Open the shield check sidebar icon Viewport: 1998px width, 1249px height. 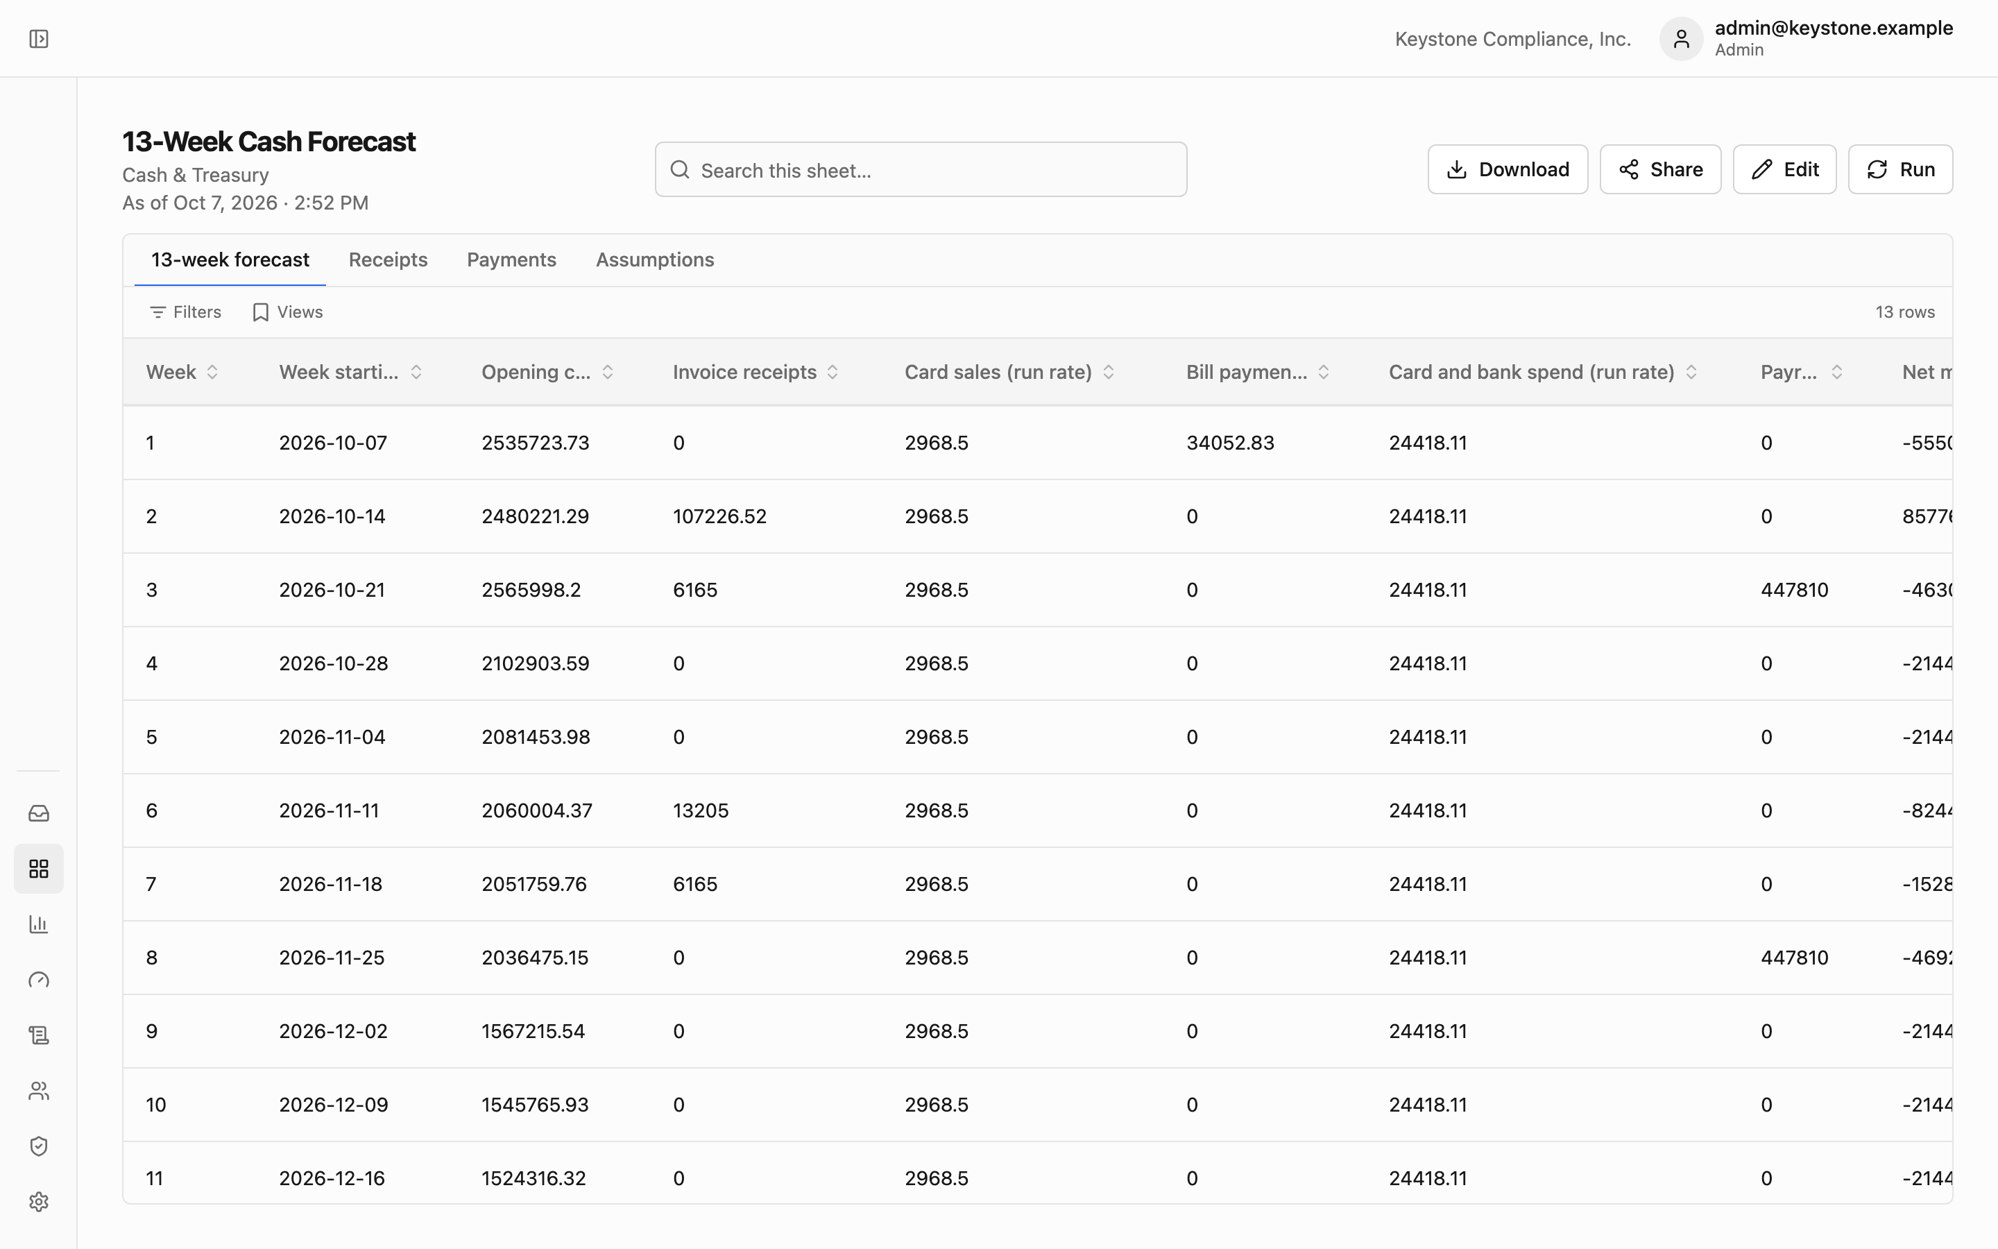tap(39, 1146)
